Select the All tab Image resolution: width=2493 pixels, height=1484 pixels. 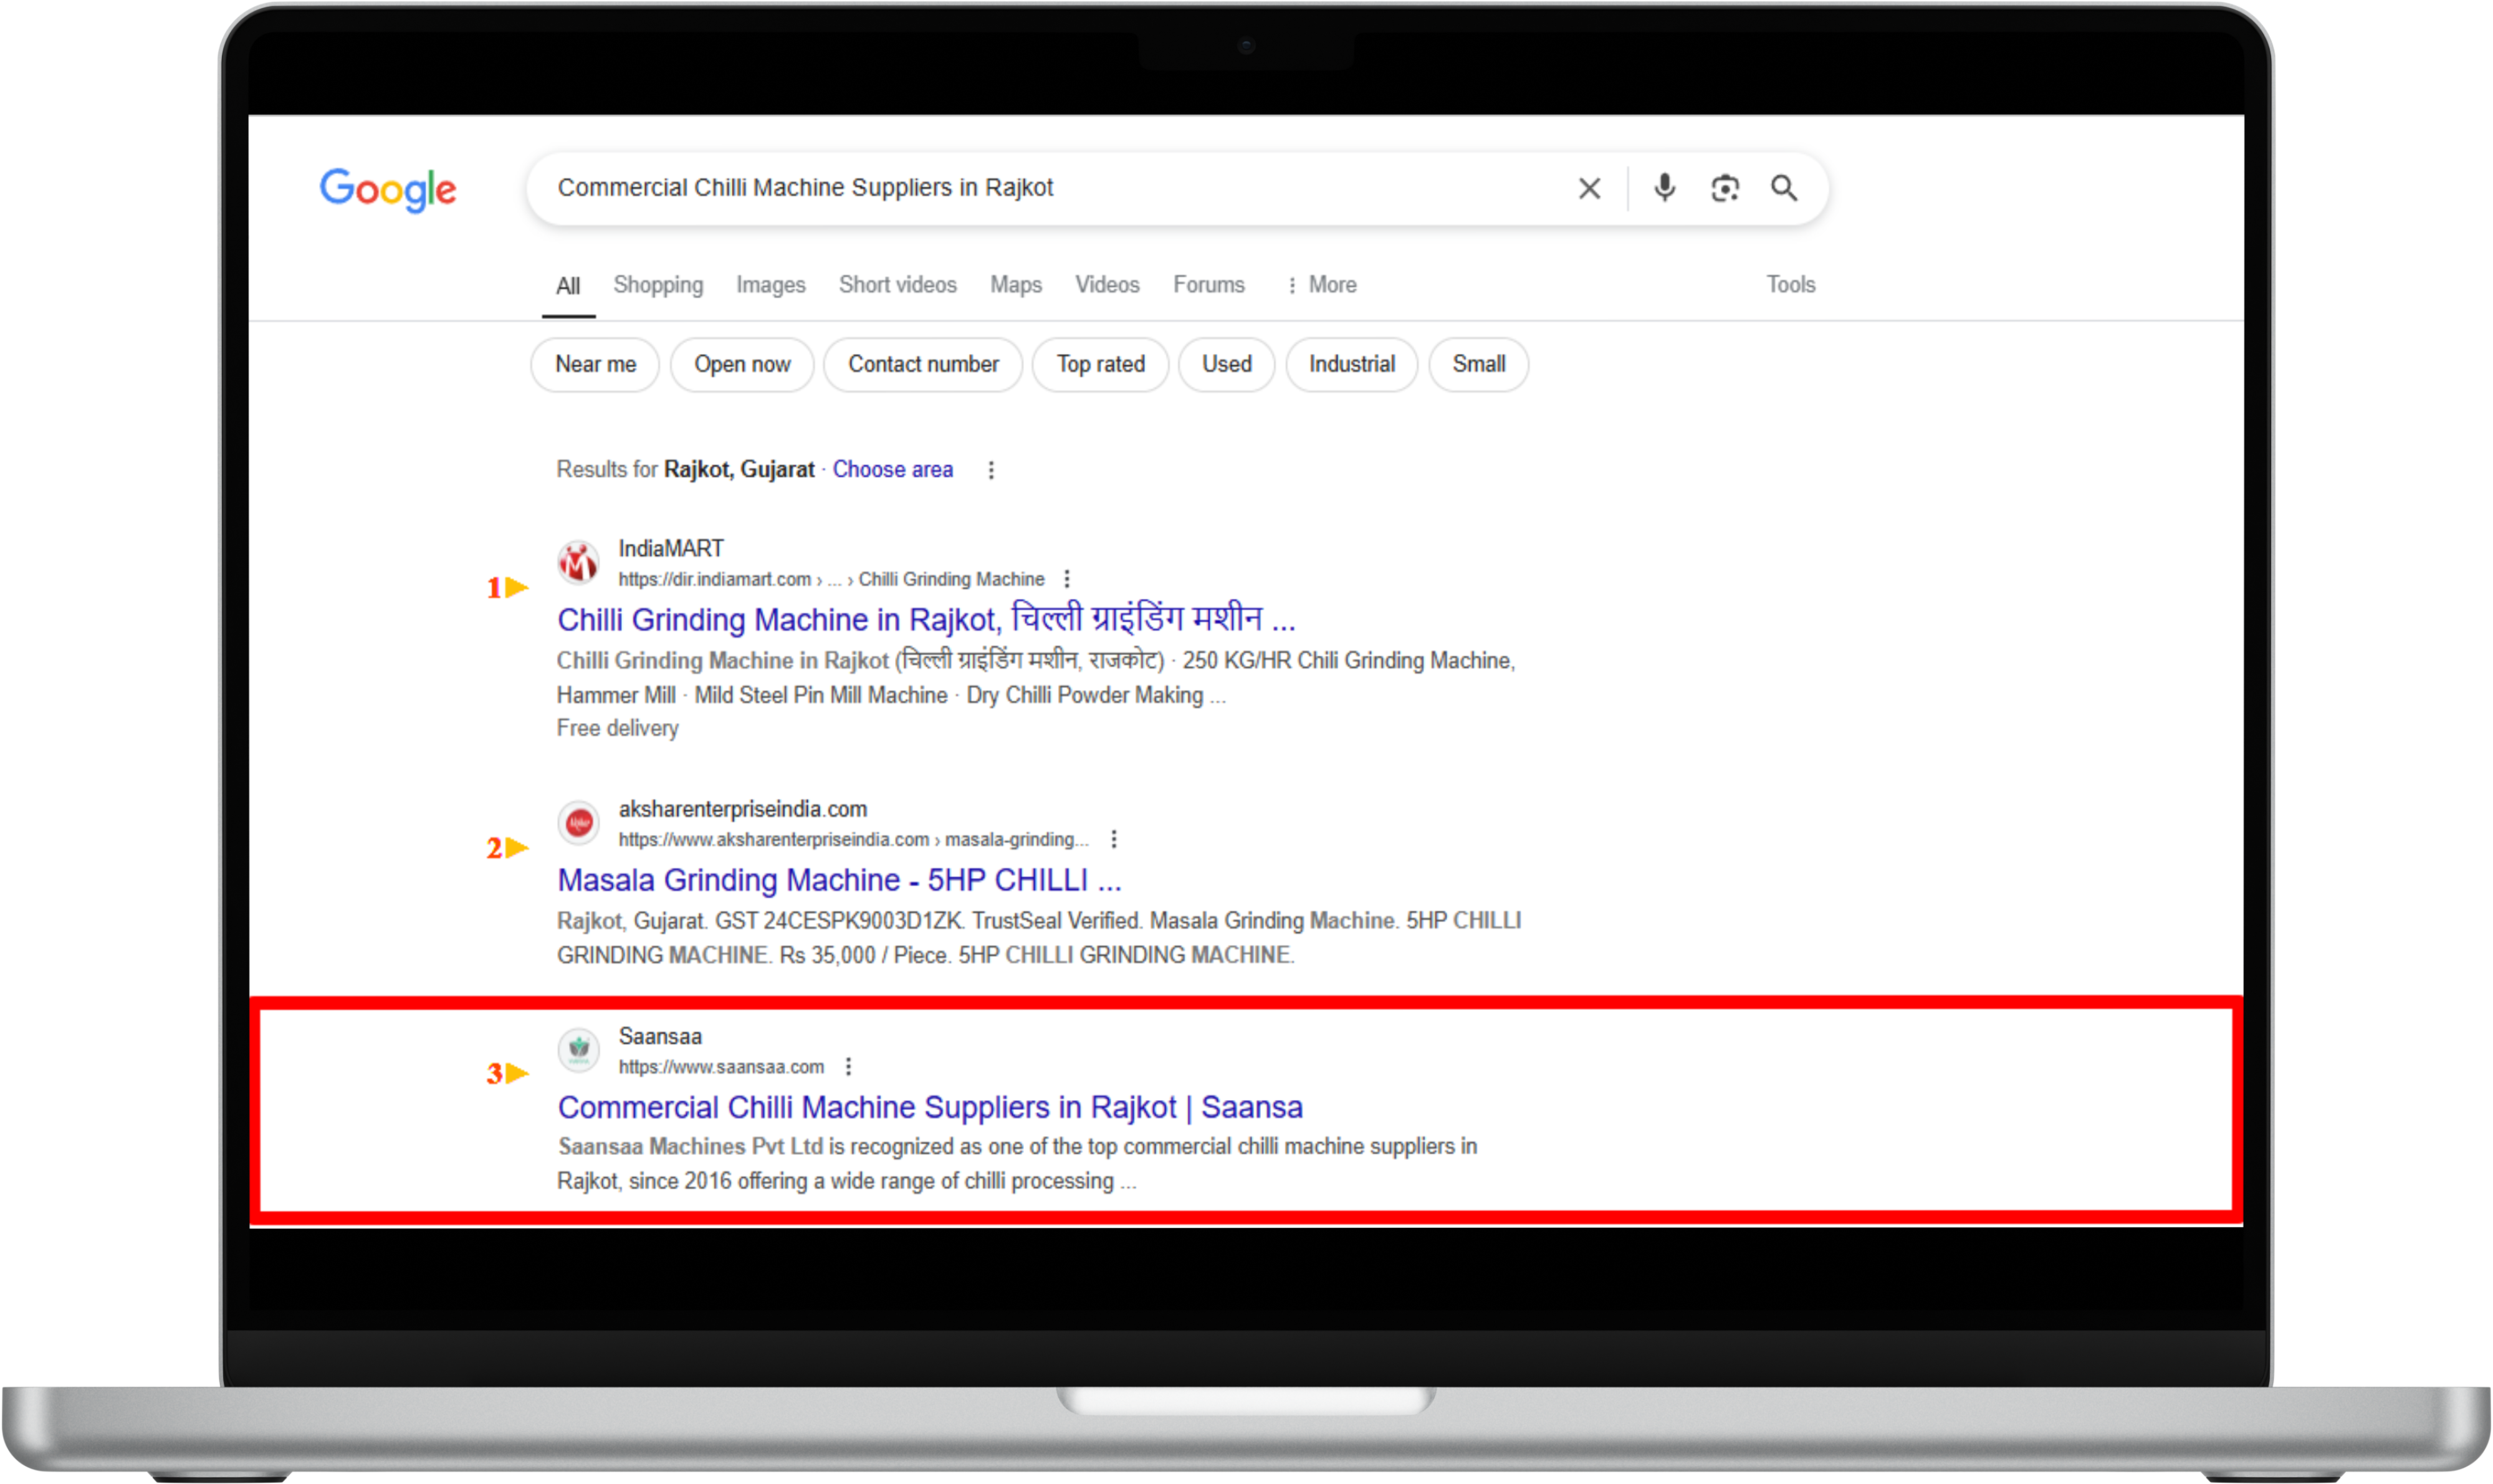point(568,286)
